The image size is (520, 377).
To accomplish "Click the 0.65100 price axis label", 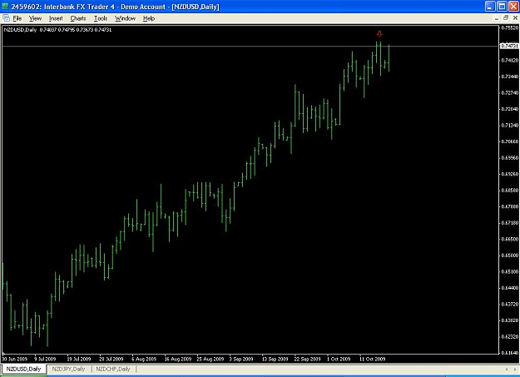I will pyautogui.click(x=510, y=272).
